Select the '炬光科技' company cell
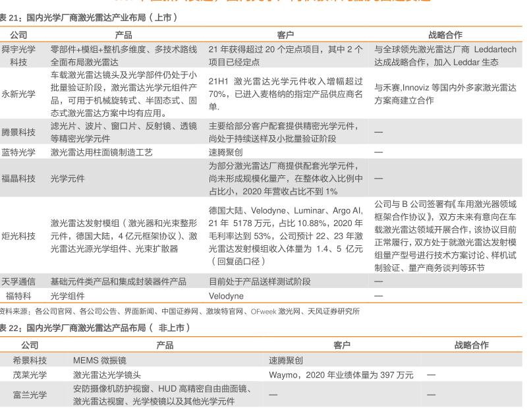Viewport: 531px width, 410px height. 18,236
